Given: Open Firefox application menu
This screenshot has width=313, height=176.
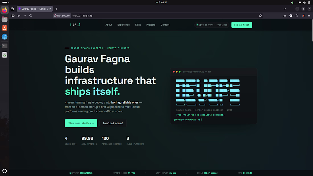Looking at the screenshot, I should (309, 16).
